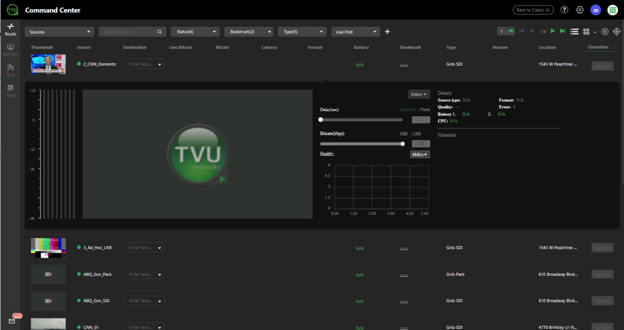Screen dimensions: 624x330
Task: Open destination dropdown for 2_CNN_Domestic
Action: point(144,64)
